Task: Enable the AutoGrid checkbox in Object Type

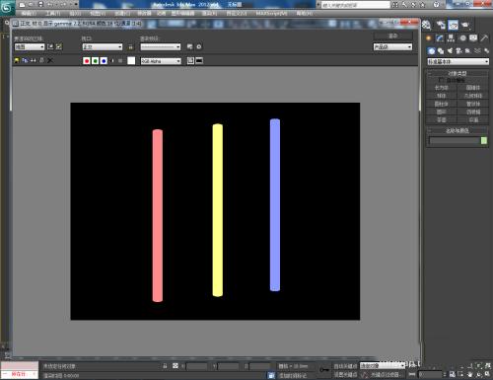Action: click(x=441, y=80)
